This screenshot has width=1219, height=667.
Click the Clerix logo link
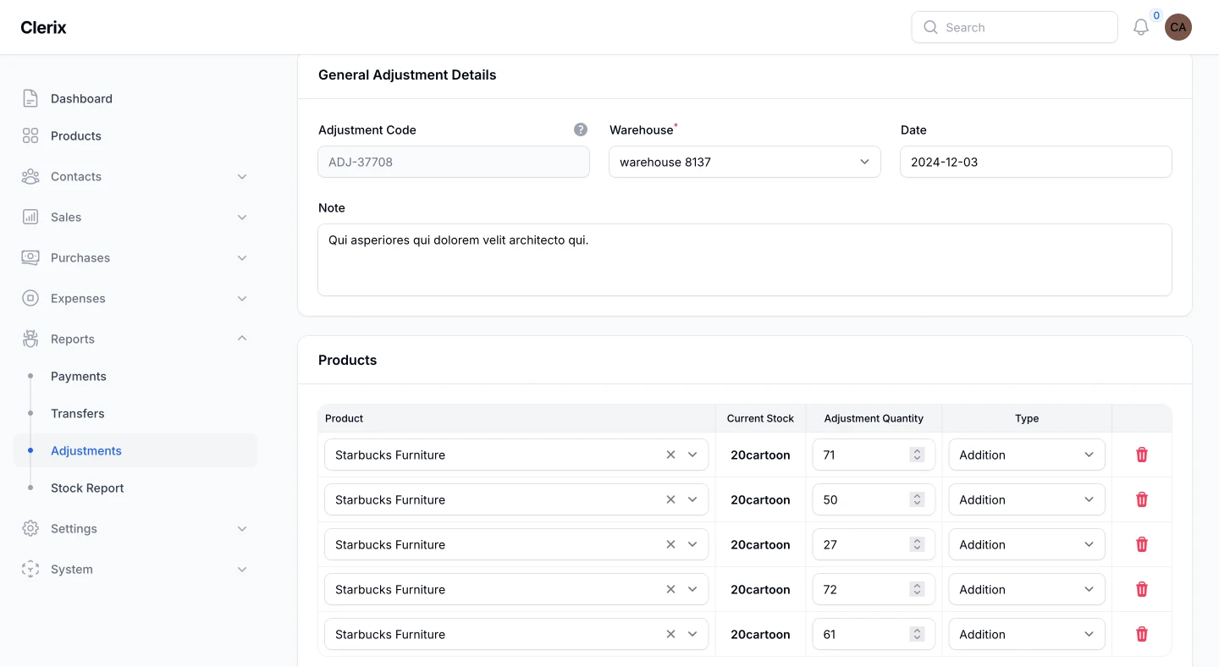point(43,27)
